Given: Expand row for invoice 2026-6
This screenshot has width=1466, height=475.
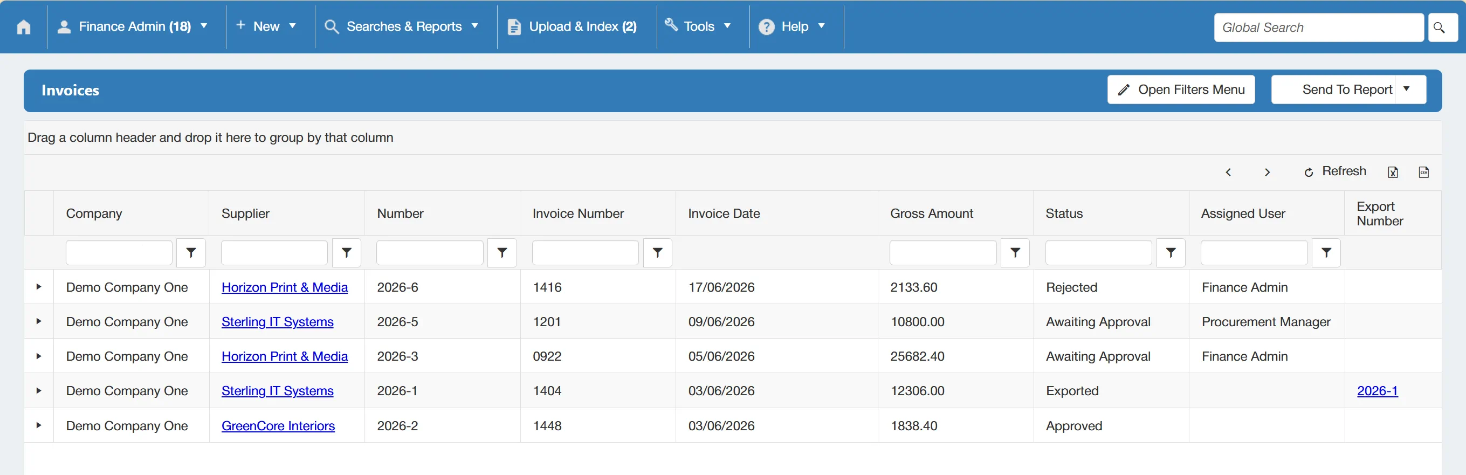Looking at the screenshot, I should (39, 287).
